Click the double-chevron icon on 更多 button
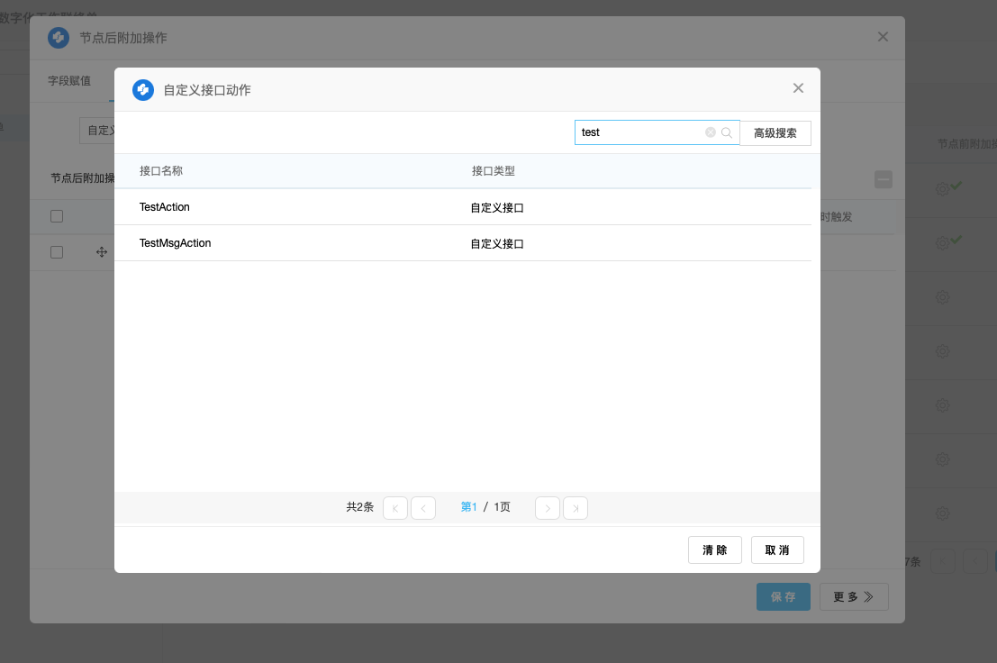The width and height of the screenshot is (997, 663). point(868,597)
